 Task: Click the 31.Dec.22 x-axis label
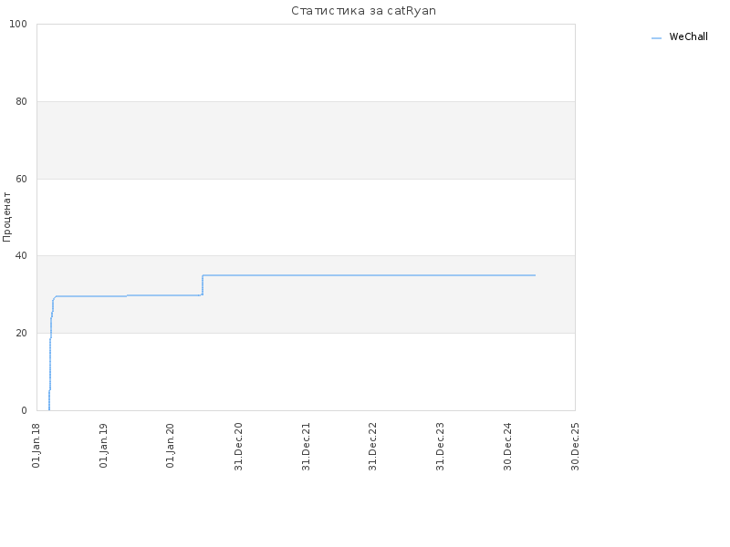pyautogui.click(x=373, y=445)
